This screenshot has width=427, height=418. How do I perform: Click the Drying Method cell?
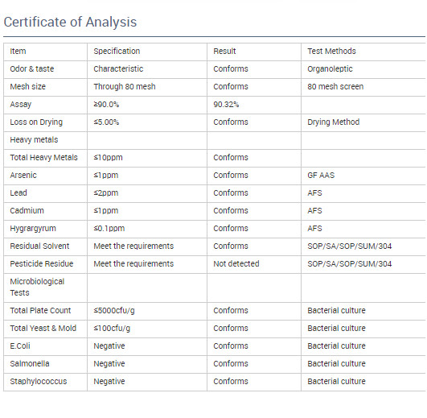point(334,122)
